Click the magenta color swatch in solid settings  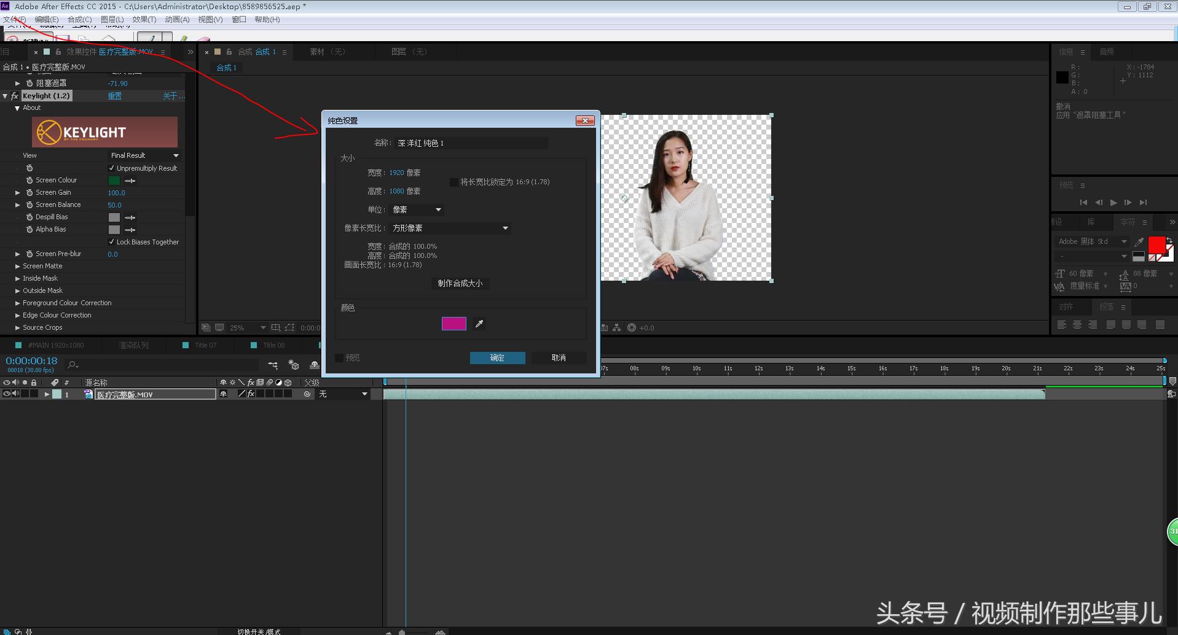click(454, 324)
